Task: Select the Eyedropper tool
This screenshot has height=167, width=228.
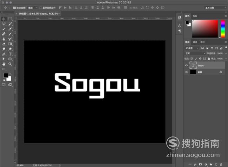Action: (10, 29)
